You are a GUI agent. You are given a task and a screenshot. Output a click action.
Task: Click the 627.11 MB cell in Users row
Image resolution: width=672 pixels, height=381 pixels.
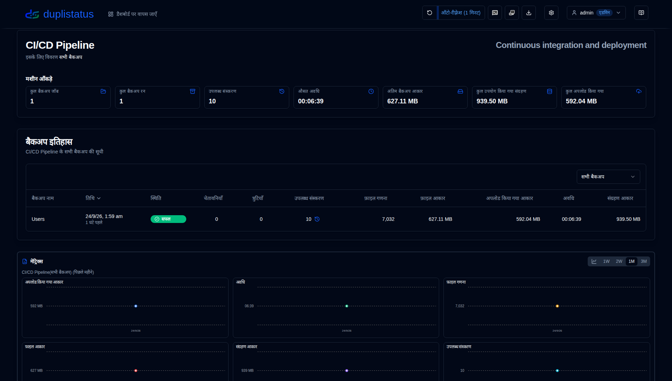(x=440, y=219)
